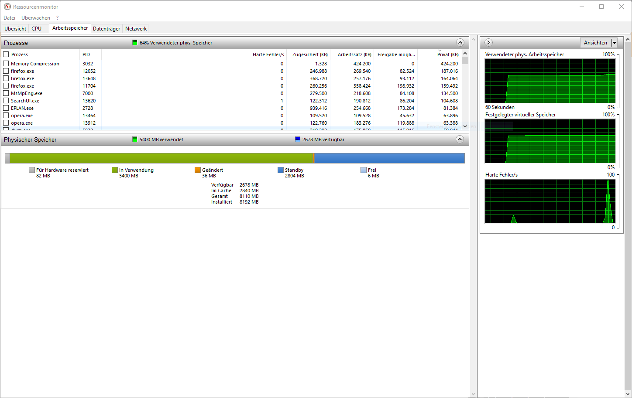
Task: Tick the EPLAN.exe checkbox
Action: (x=6, y=108)
